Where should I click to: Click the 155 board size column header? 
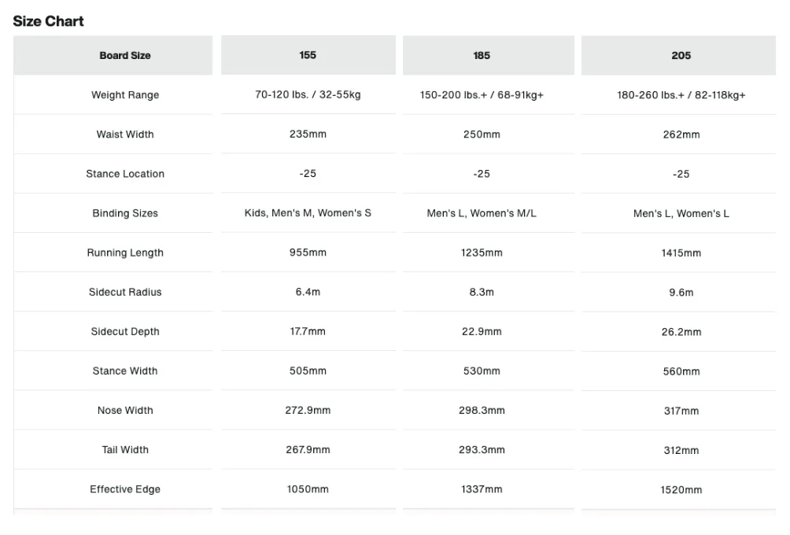point(308,55)
